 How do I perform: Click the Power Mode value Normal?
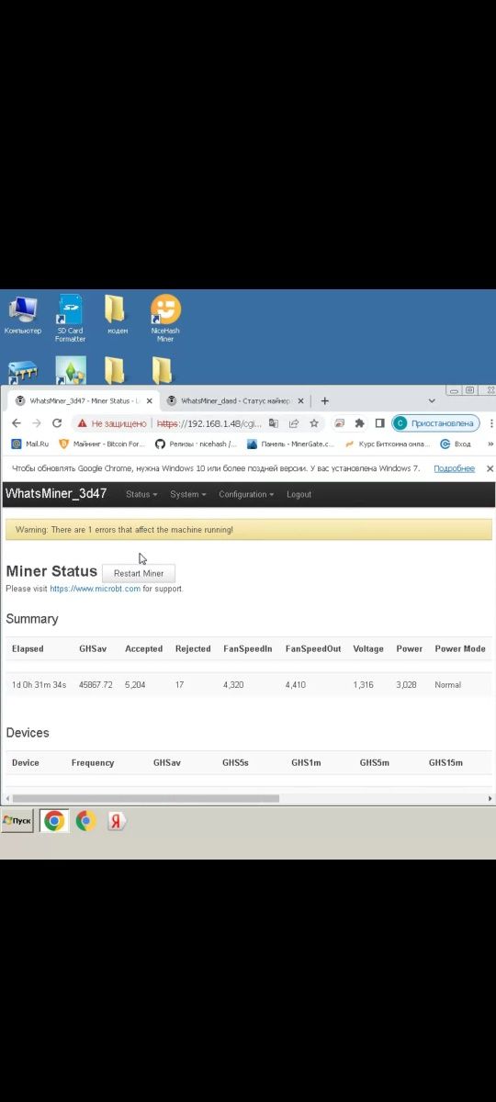tap(448, 685)
